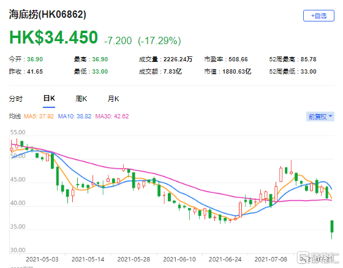The image size is (343, 268).
Task: Click the 2021-05-28 date axis label
Action: [x=134, y=259]
